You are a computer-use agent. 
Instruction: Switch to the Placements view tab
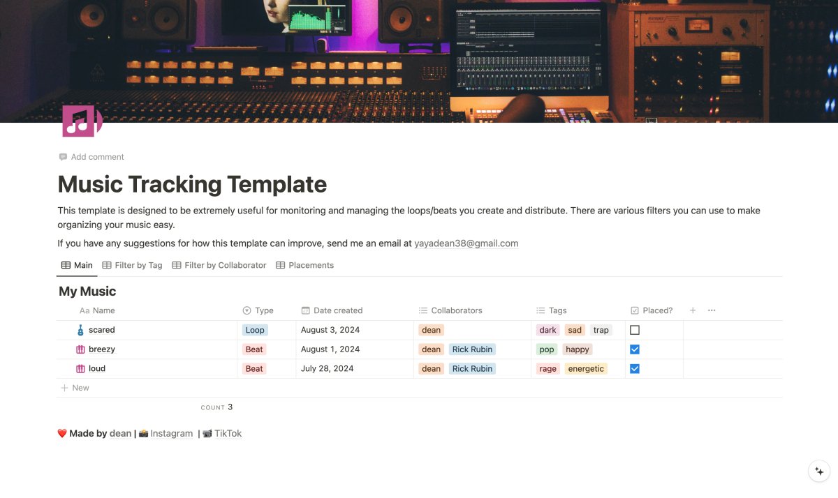click(x=305, y=265)
